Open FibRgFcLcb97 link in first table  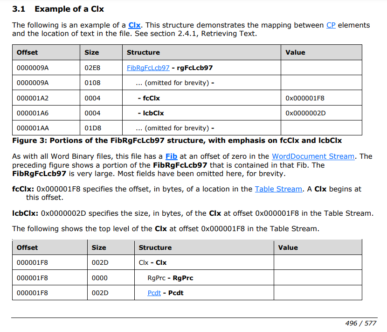pyautogui.click(x=148, y=68)
